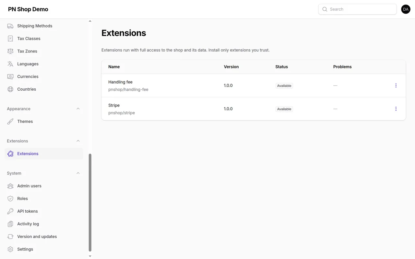Click the Settings gear icon

[x=10, y=249]
